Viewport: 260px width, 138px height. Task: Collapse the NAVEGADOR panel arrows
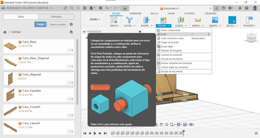[85, 32]
